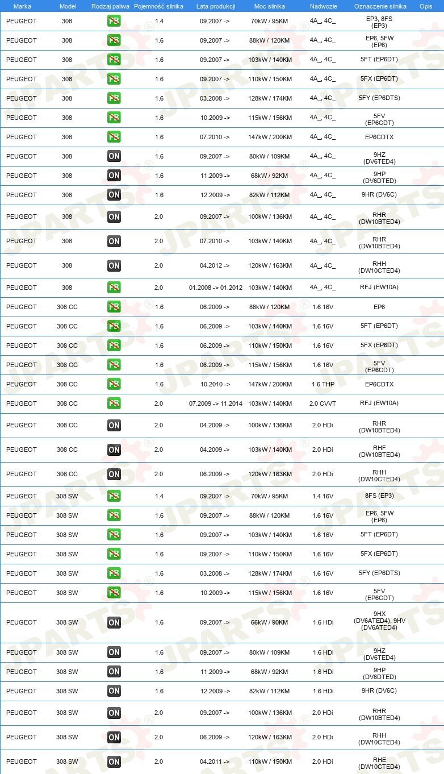The height and width of the screenshot is (774, 444).
Task: Click petrol icon in 308 SW 1.4 16V row
Action: point(114,496)
